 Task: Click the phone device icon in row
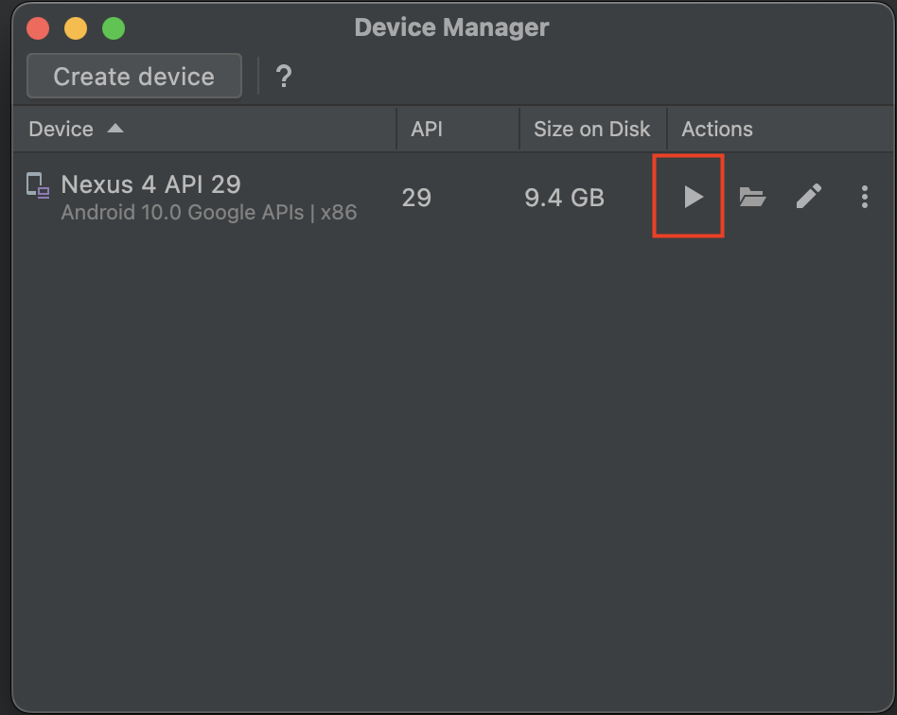(x=37, y=185)
